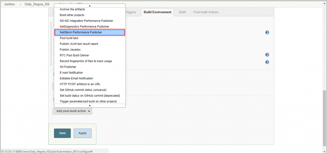327x154 pixels.
Task: Click the Apply button
Action: coord(82,133)
